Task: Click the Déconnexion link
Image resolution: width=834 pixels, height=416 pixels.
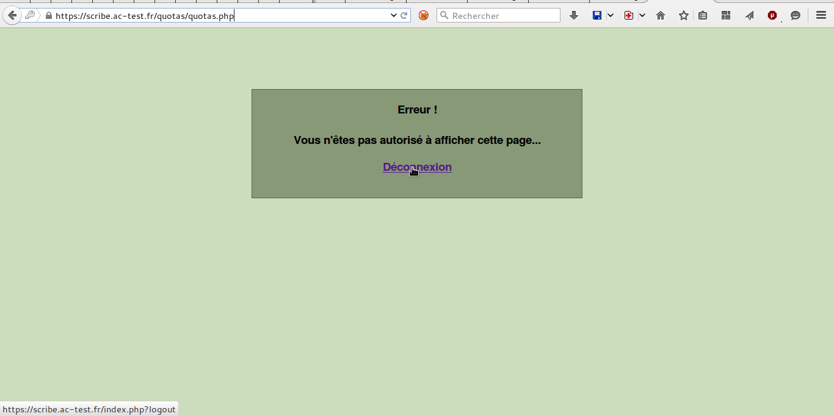Action: 417,167
